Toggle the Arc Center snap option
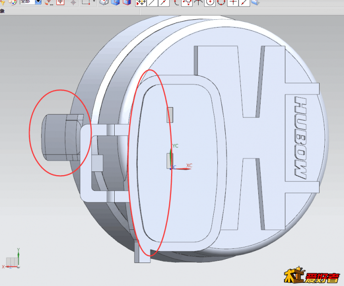Viewport: 344px width, 286px height. pyautogui.click(x=210, y=3)
